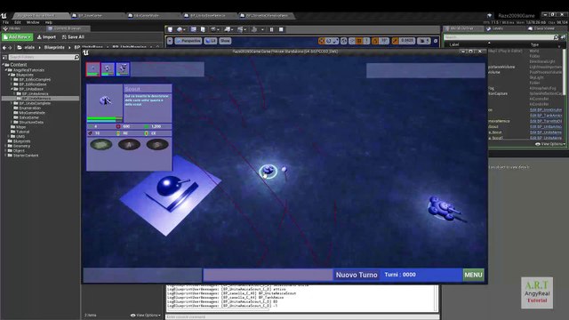Pause the running simulation
Image resolution: width=569 pixels, height=320 pixels.
click(271, 29)
